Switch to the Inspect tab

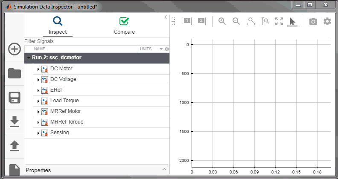pos(58,26)
